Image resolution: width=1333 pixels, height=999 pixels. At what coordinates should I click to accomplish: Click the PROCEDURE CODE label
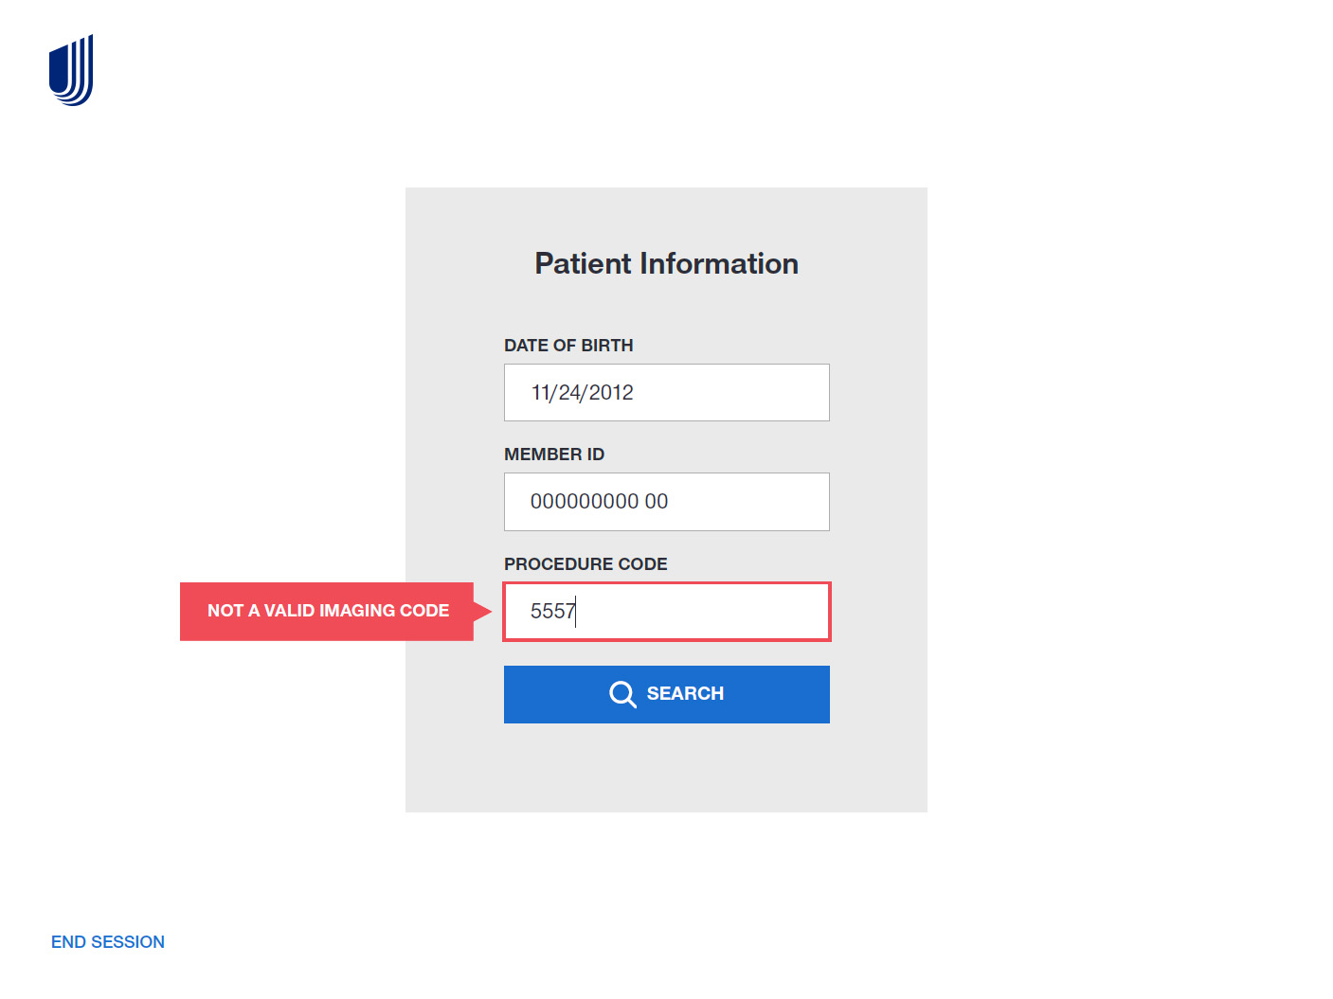(585, 564)
